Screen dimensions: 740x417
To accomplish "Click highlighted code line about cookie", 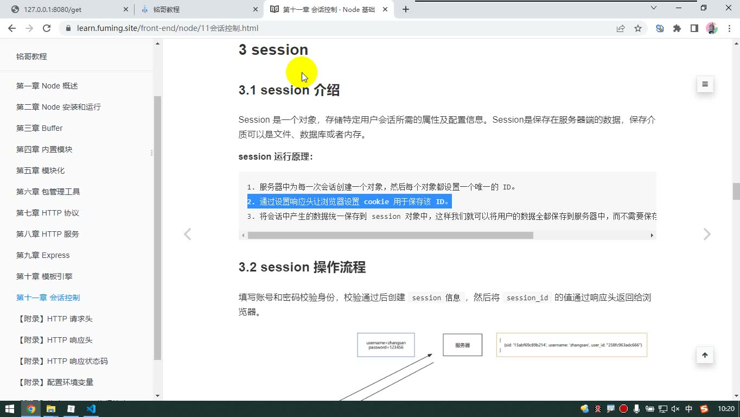I will tap(349, 201).
